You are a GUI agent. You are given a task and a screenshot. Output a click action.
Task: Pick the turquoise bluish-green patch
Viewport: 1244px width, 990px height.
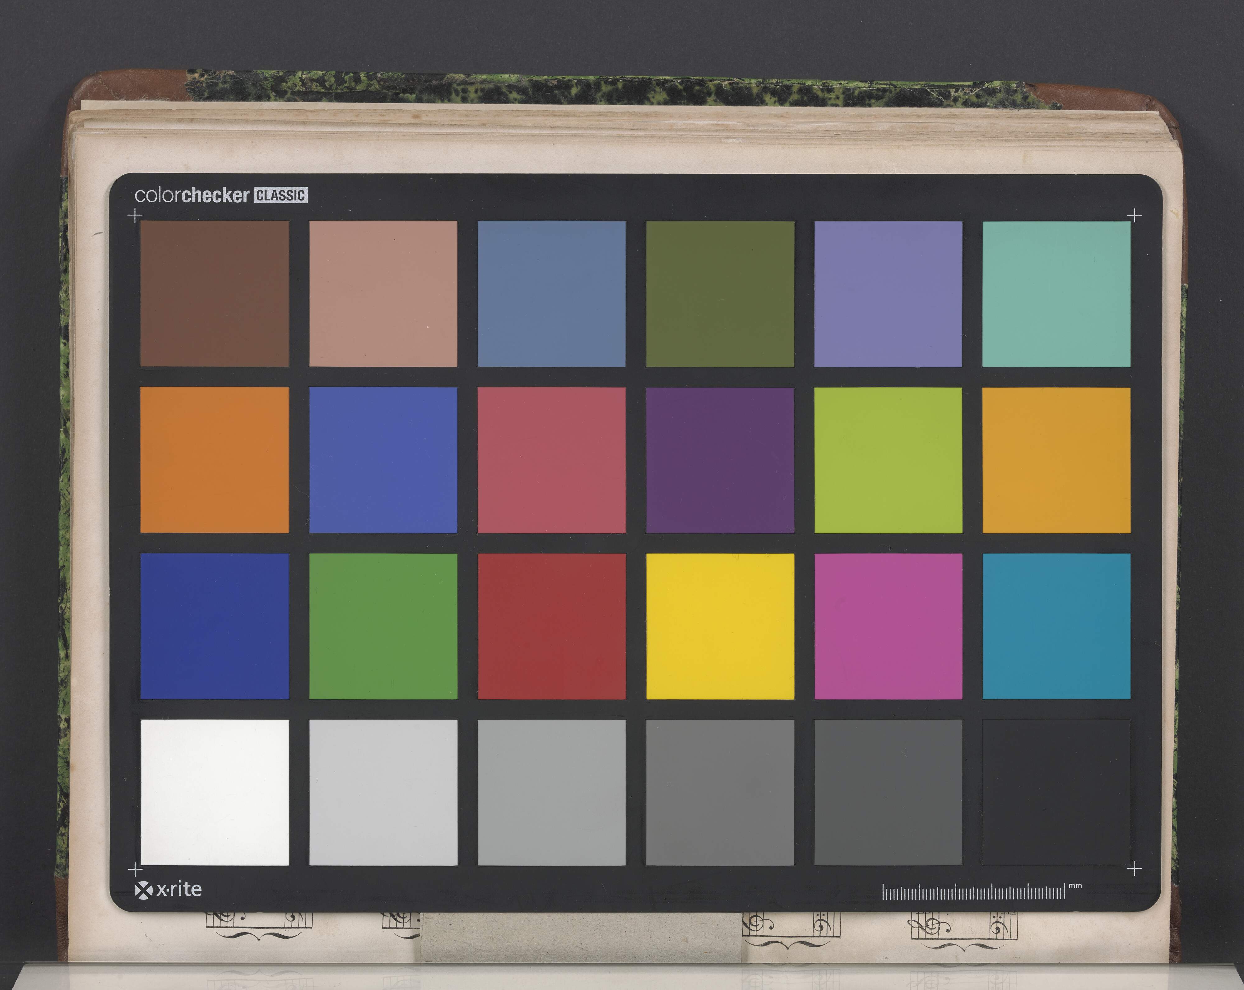click(x=1056, y=293)
